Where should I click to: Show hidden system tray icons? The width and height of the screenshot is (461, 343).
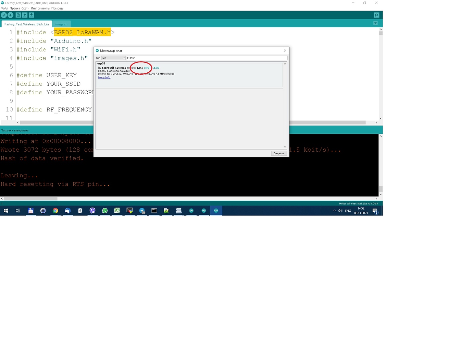coord(334,211)
